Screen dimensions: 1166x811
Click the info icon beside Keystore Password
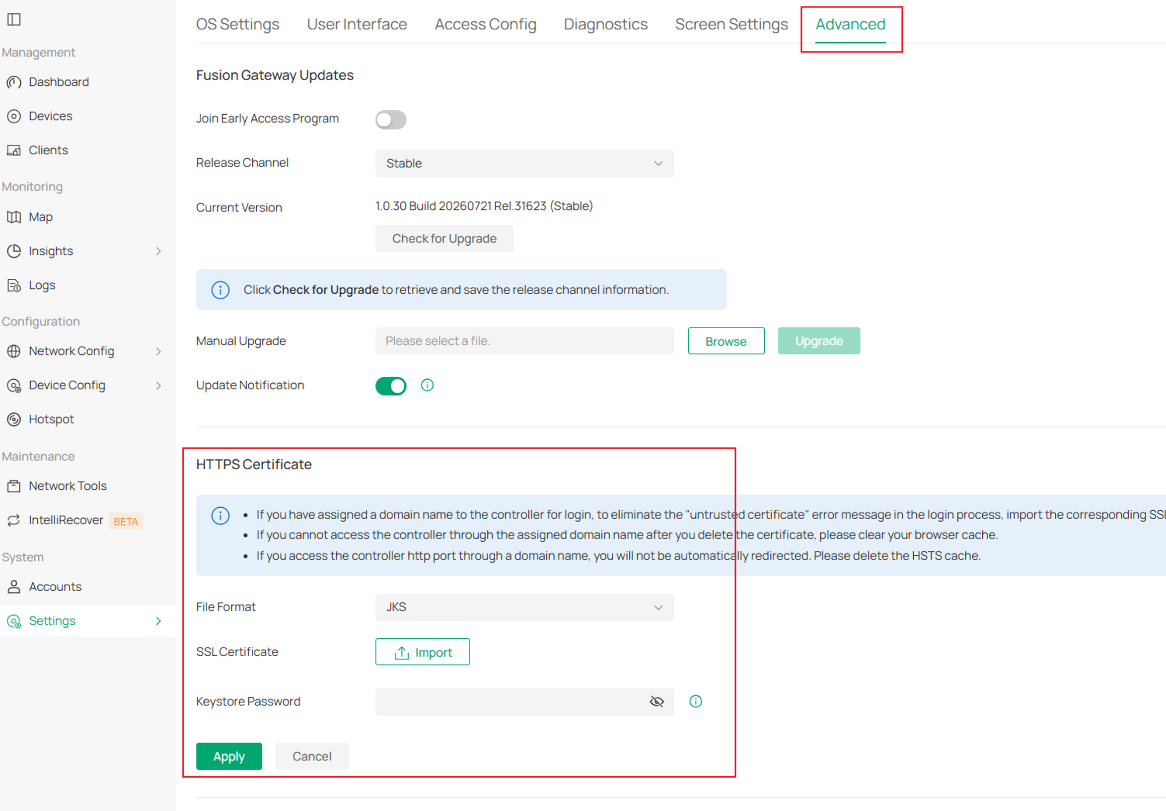695,702
